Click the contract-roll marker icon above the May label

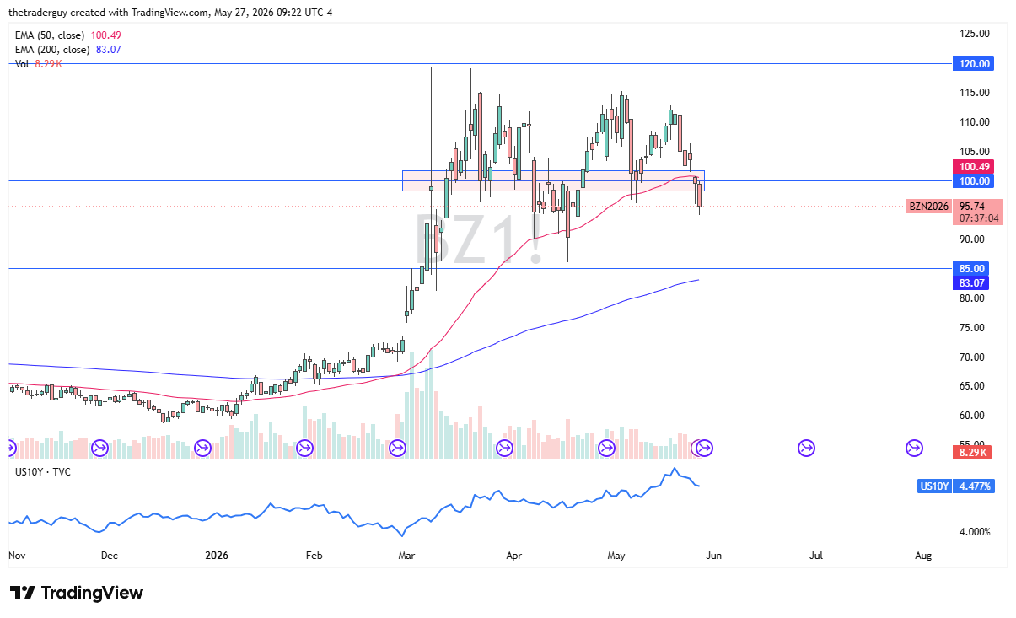click(606, 448)
